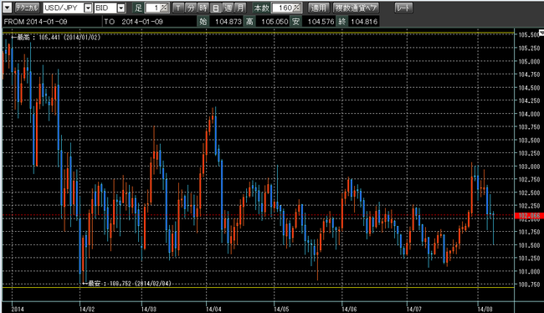The image size is (544, 313).
Task: Open the 複数通貨ペア multiple currency pairs view
Action: tap(356, 8)
